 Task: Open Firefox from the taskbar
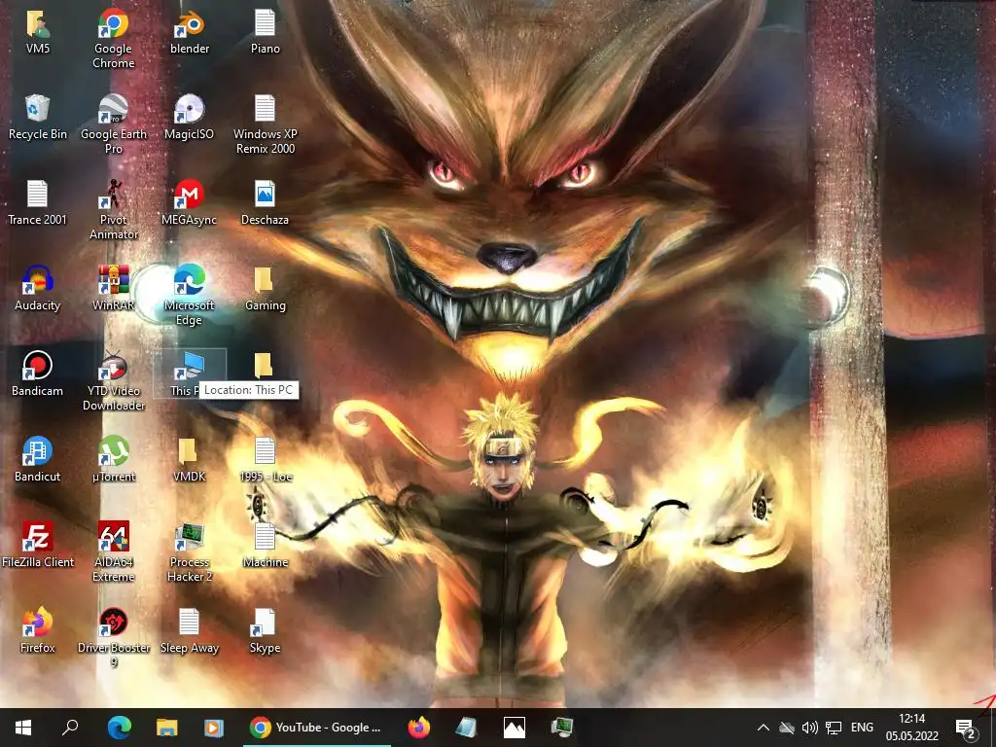(x=418, y=728)
